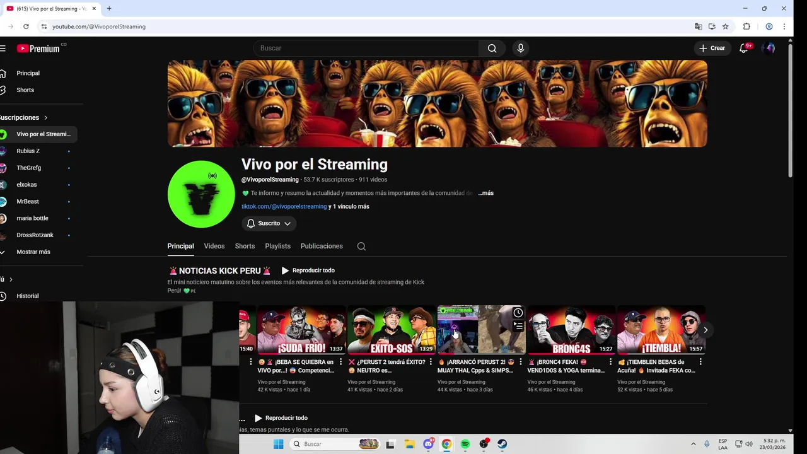The width and height of the screenshot is (807, 454).
Task: Click the browser address bar URL
Action: click(x=99, y=26)
